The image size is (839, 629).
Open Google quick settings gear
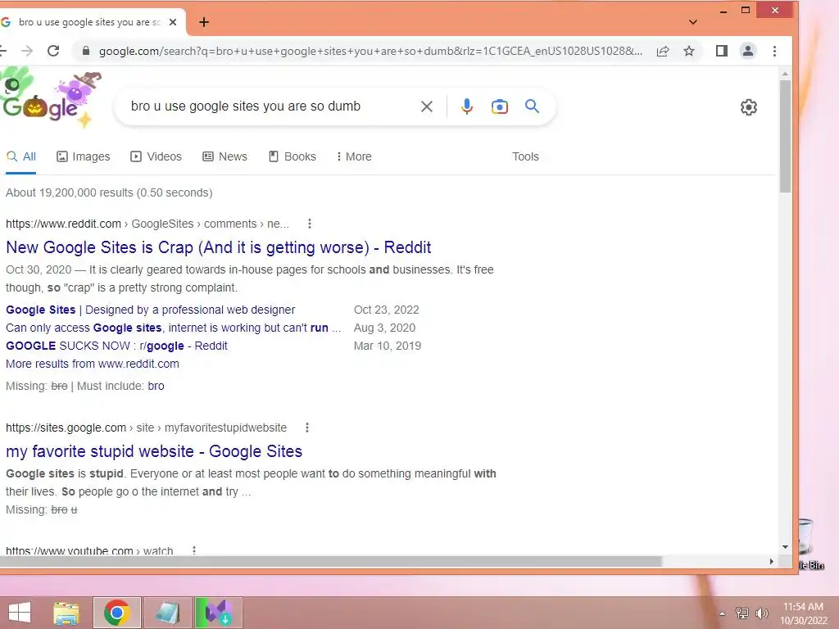pyautogui.click(x=749, y=107)
